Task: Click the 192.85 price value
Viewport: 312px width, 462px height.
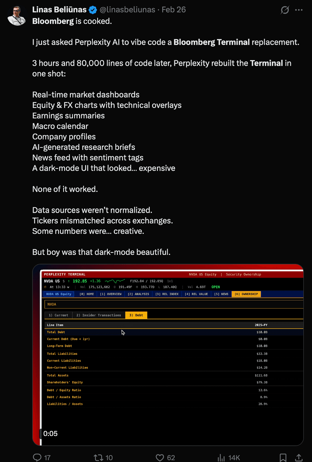Action: coord(80,281)
